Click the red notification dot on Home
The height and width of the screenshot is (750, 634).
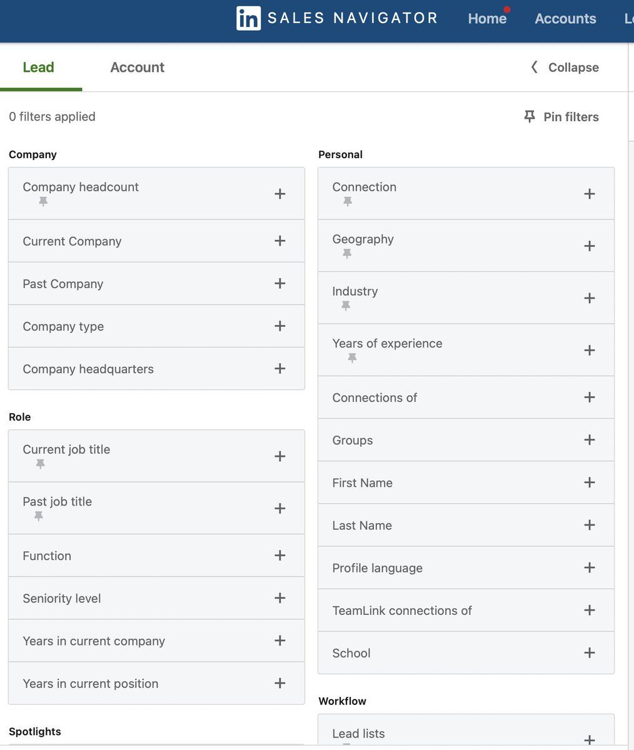507,9
